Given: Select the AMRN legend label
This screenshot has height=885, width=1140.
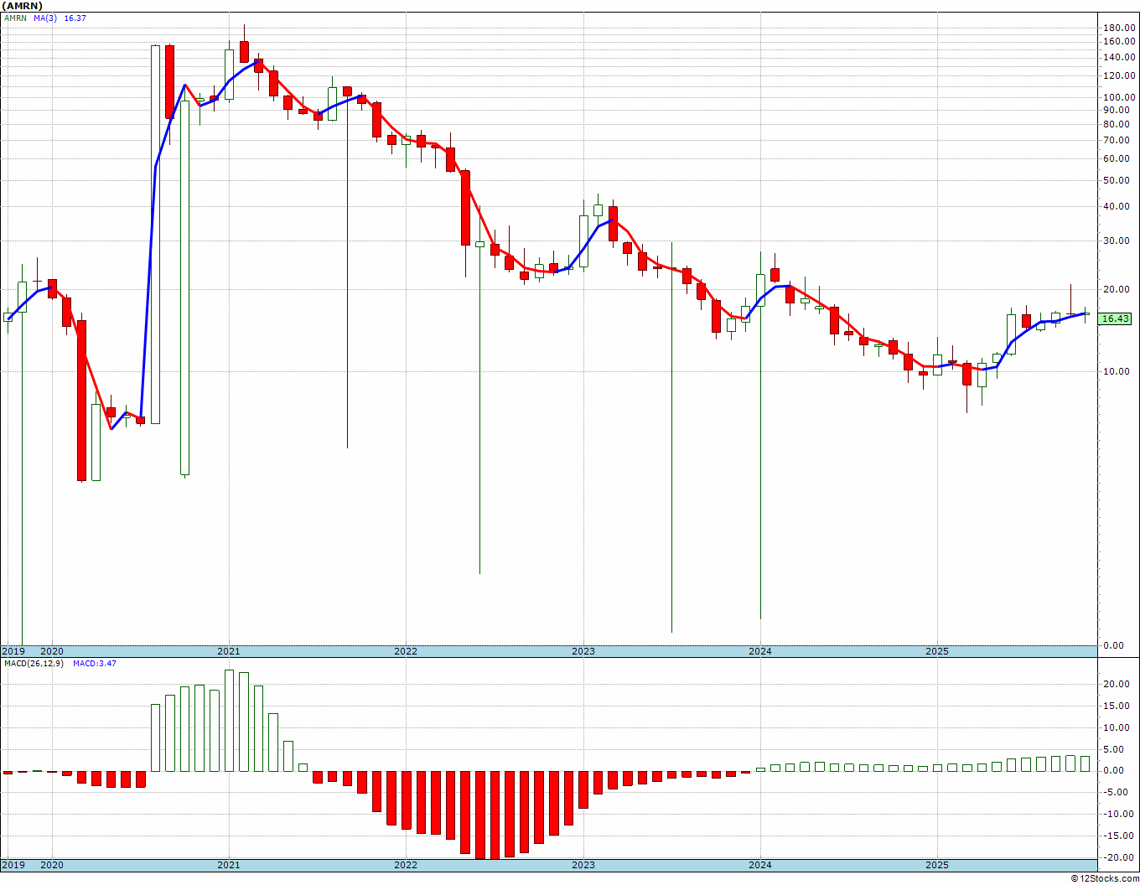Looking at the screenshot, I should 16,18.
